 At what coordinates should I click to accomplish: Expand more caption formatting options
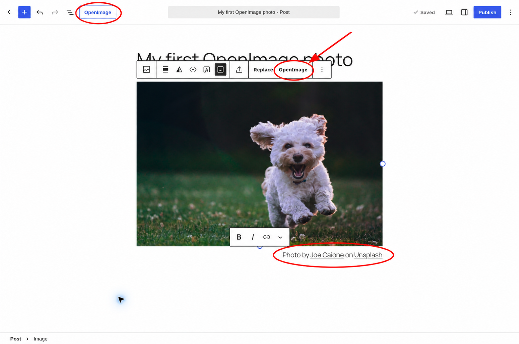point(280,237)
